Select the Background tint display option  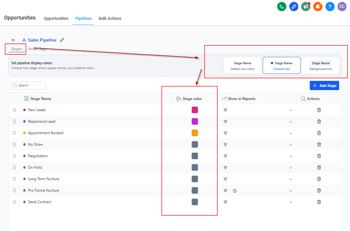[x=321, y=65]
